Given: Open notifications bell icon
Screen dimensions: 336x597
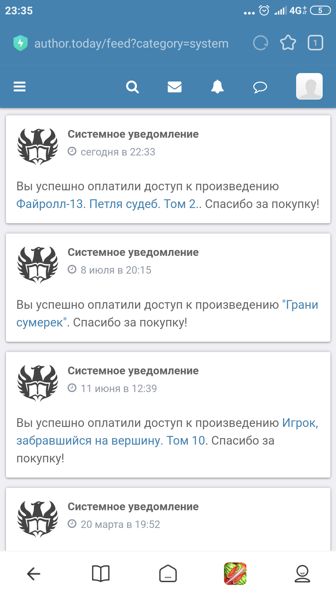Looking at the screenshot, I should point(217,86).
